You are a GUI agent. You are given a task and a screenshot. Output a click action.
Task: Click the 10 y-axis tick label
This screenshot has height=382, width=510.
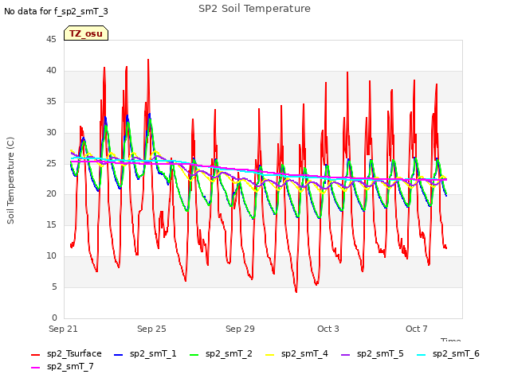coord(51,256)
